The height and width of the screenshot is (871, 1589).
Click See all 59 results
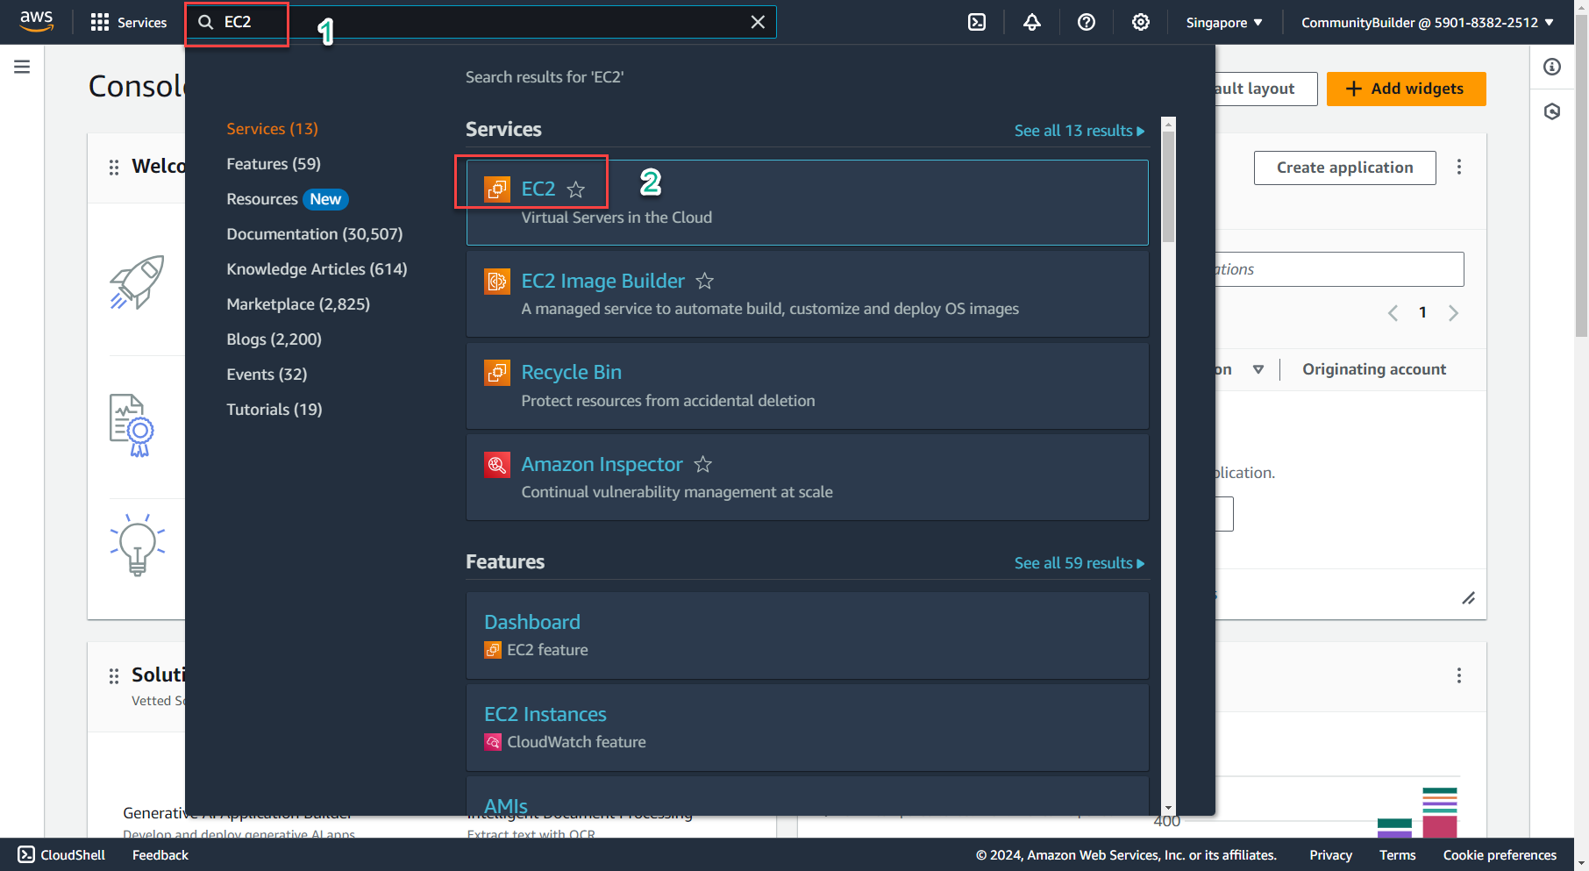1080,563
